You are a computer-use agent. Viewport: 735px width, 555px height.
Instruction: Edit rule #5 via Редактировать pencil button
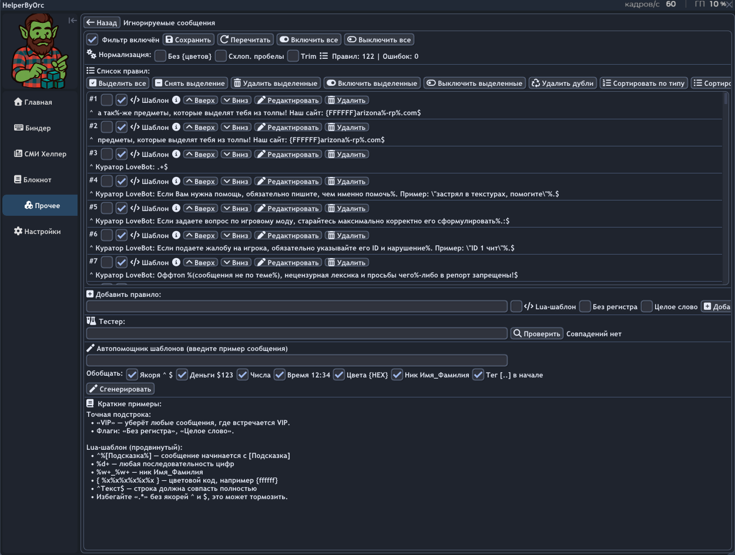coord(288,208)
